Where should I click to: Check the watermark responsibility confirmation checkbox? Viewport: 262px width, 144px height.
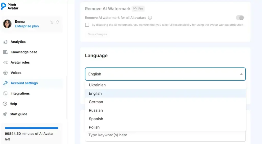pos(87,25)
